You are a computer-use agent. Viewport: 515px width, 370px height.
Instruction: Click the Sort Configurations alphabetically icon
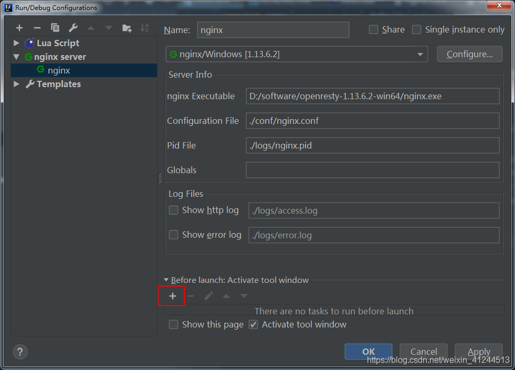pyautogui.click(x=144, y=28)
